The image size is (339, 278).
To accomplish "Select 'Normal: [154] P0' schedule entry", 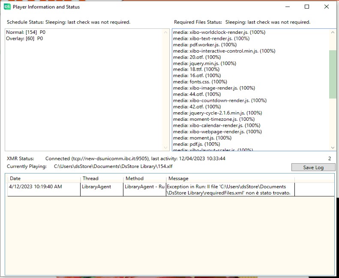I will (26, 32).
